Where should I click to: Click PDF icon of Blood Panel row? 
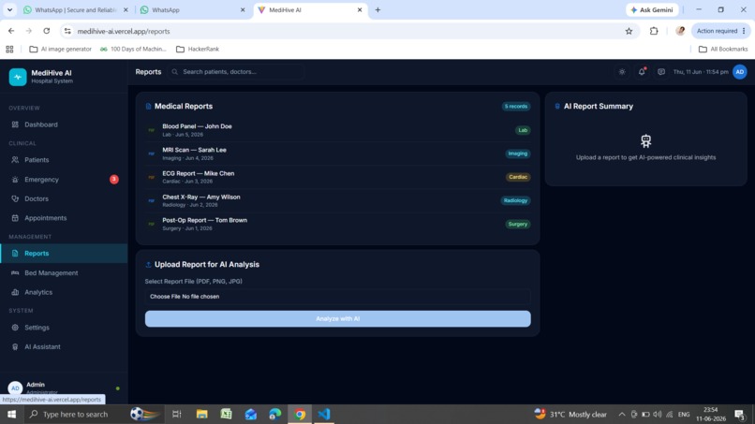[x=152, y=130]
